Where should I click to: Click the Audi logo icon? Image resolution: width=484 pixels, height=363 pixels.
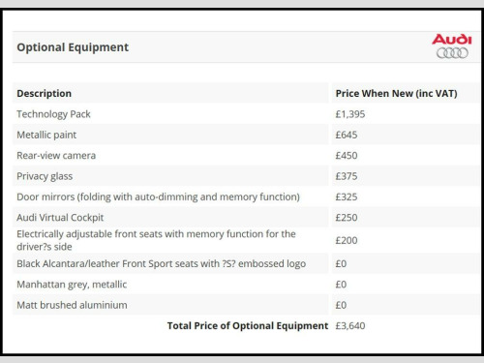tap(452, 46)
